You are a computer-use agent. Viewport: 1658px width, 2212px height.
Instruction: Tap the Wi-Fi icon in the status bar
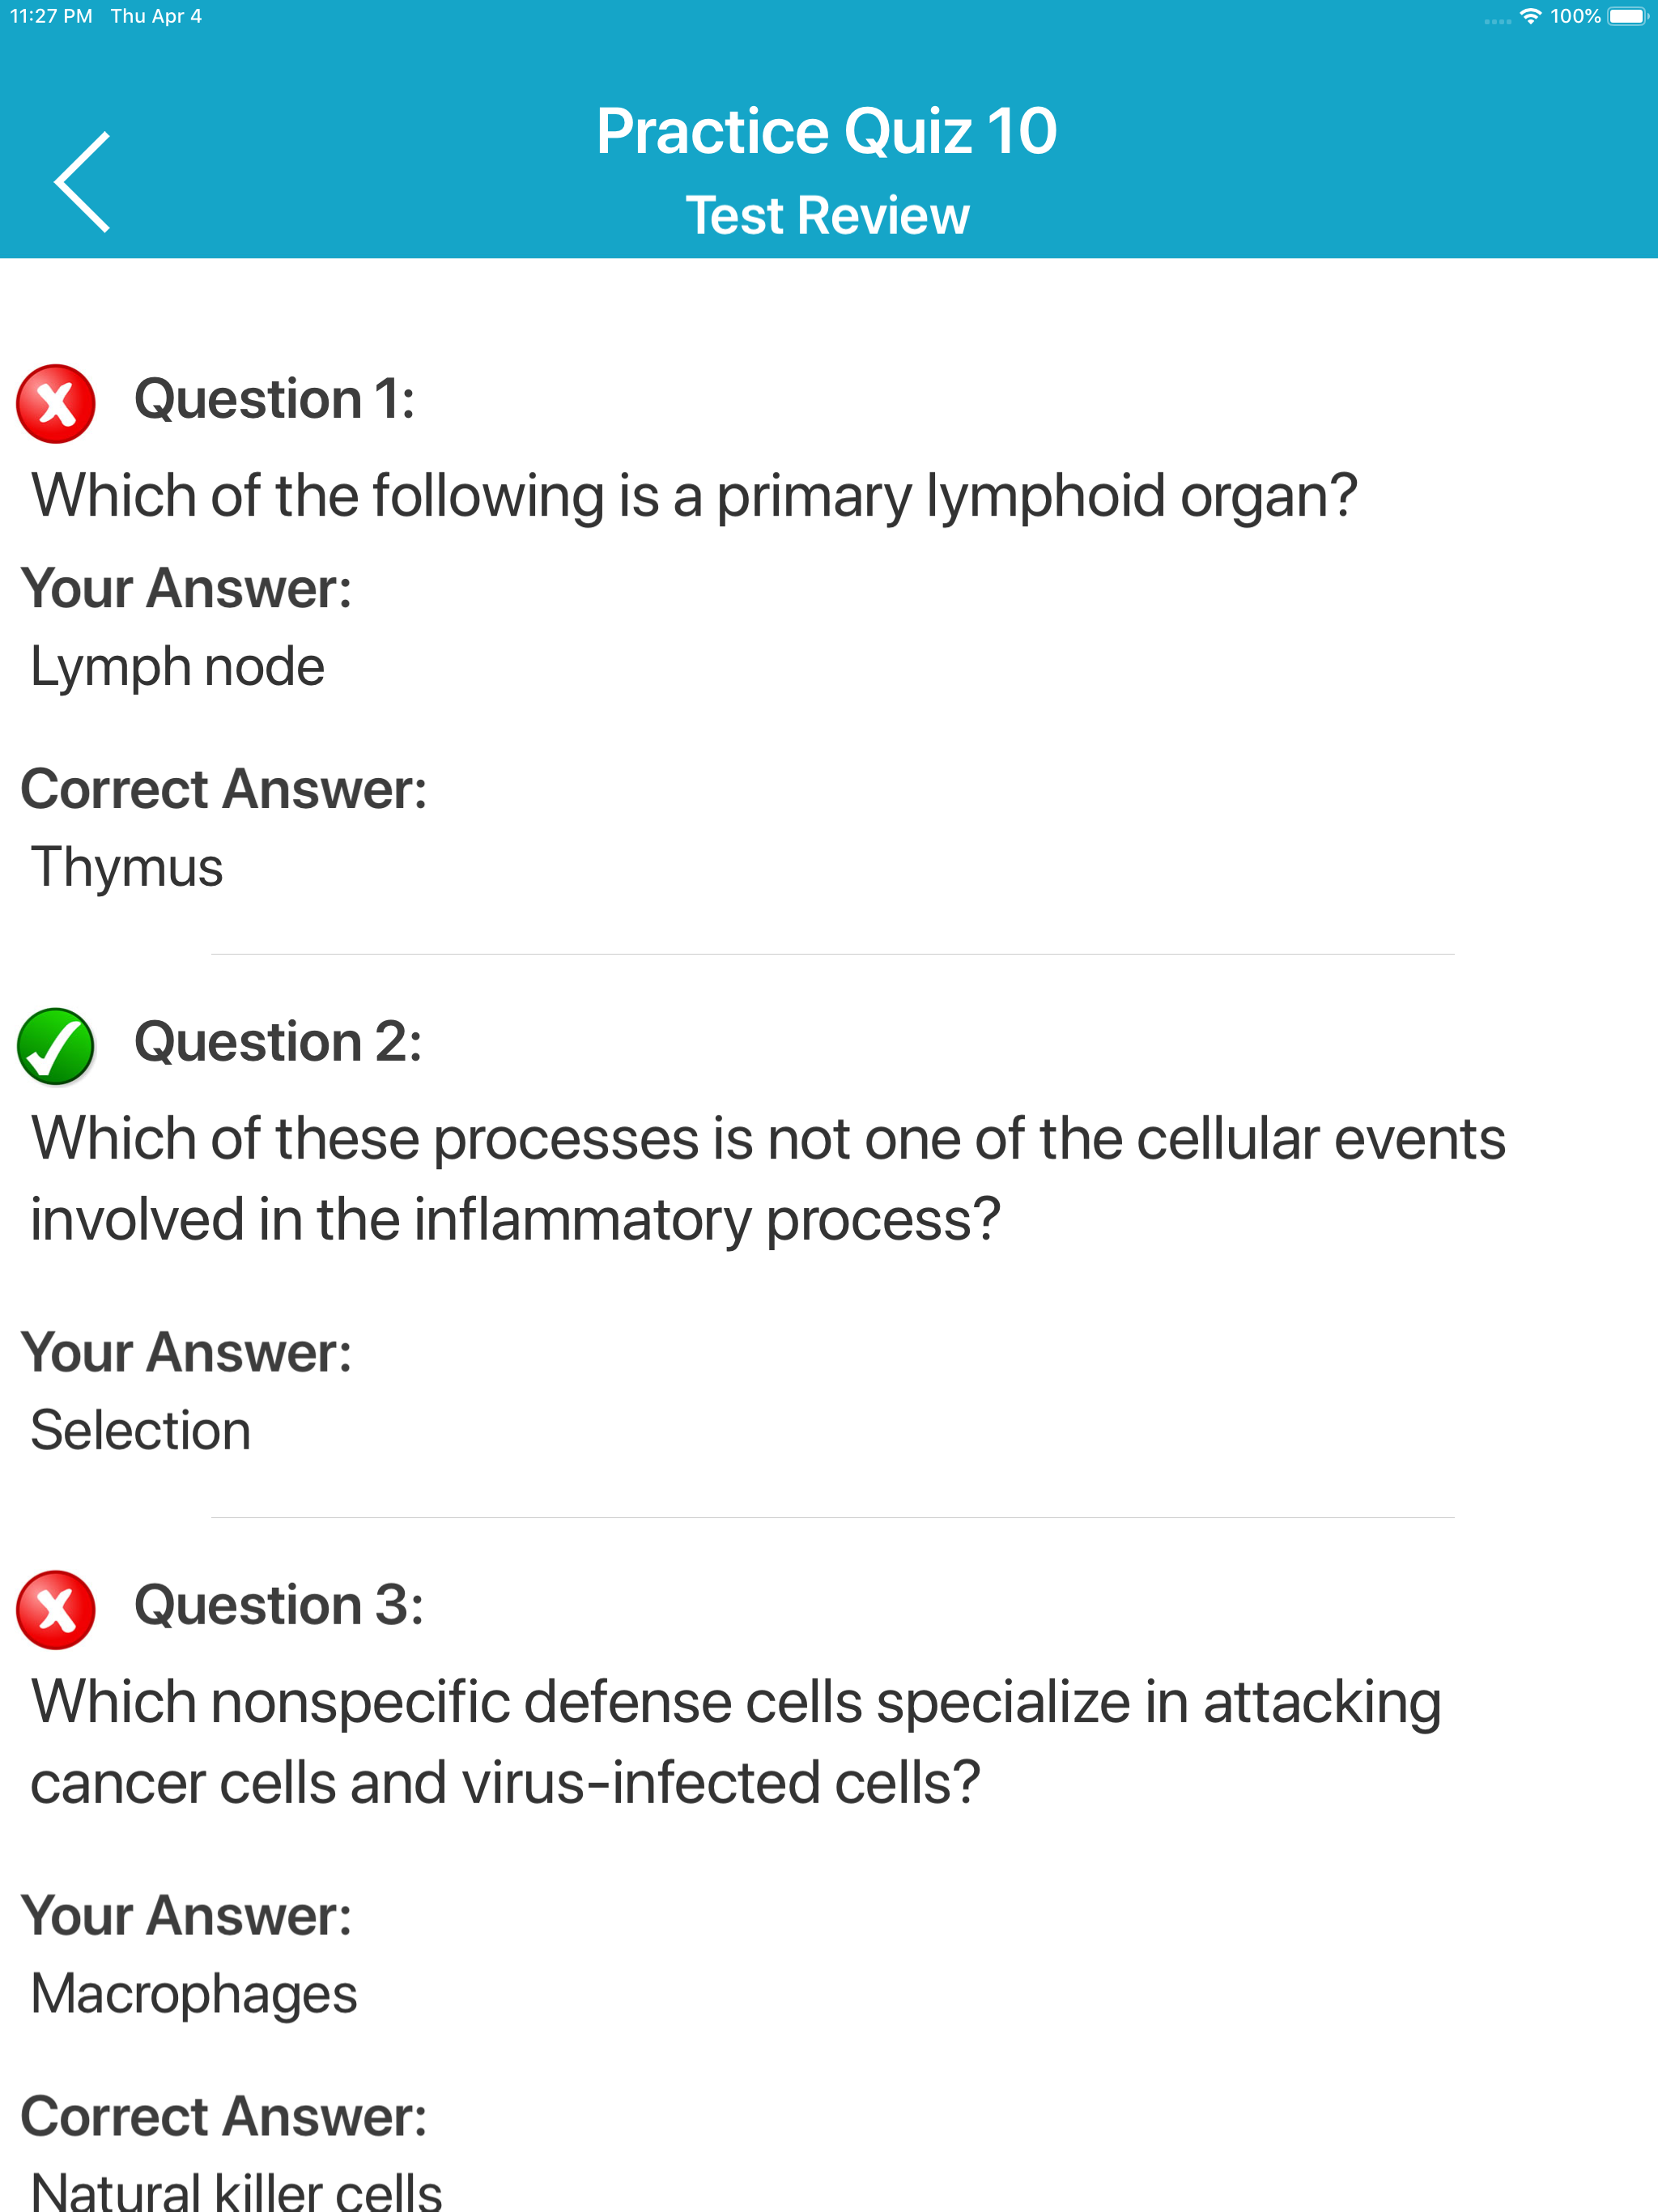[x=1529, y=16]
